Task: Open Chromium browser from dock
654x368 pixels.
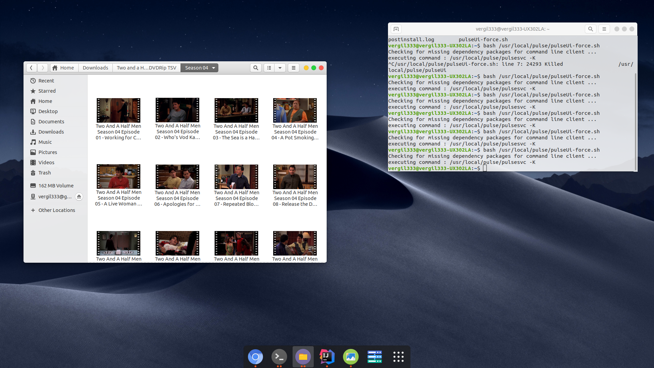Action: pyautogui.click(x=255, y=357)
